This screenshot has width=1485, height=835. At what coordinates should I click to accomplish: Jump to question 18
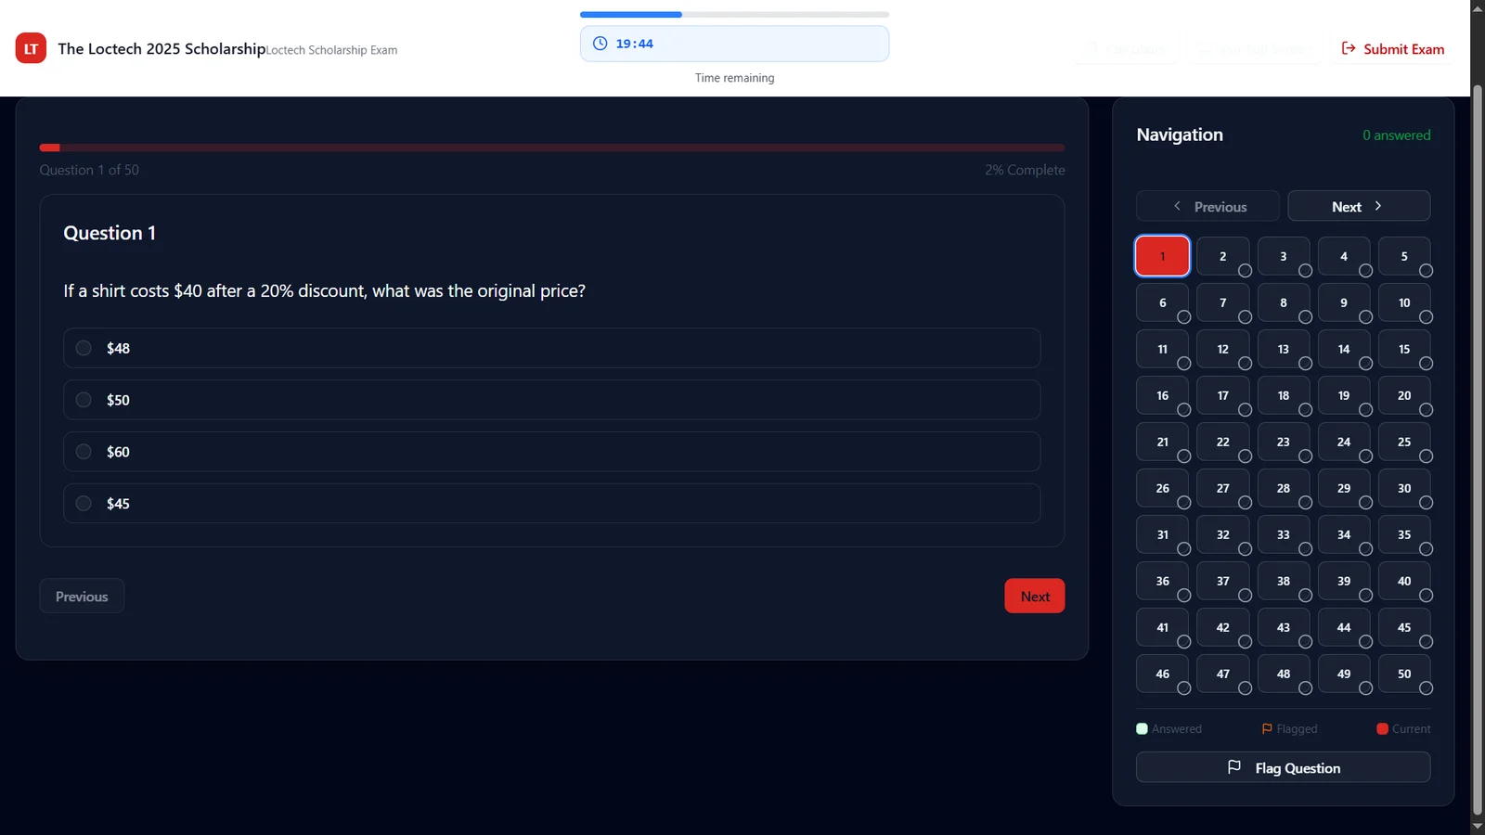click(x=1284, y=395)
